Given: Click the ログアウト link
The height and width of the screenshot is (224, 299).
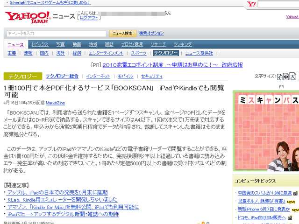Looking at the screenshot, I should 89,18.
